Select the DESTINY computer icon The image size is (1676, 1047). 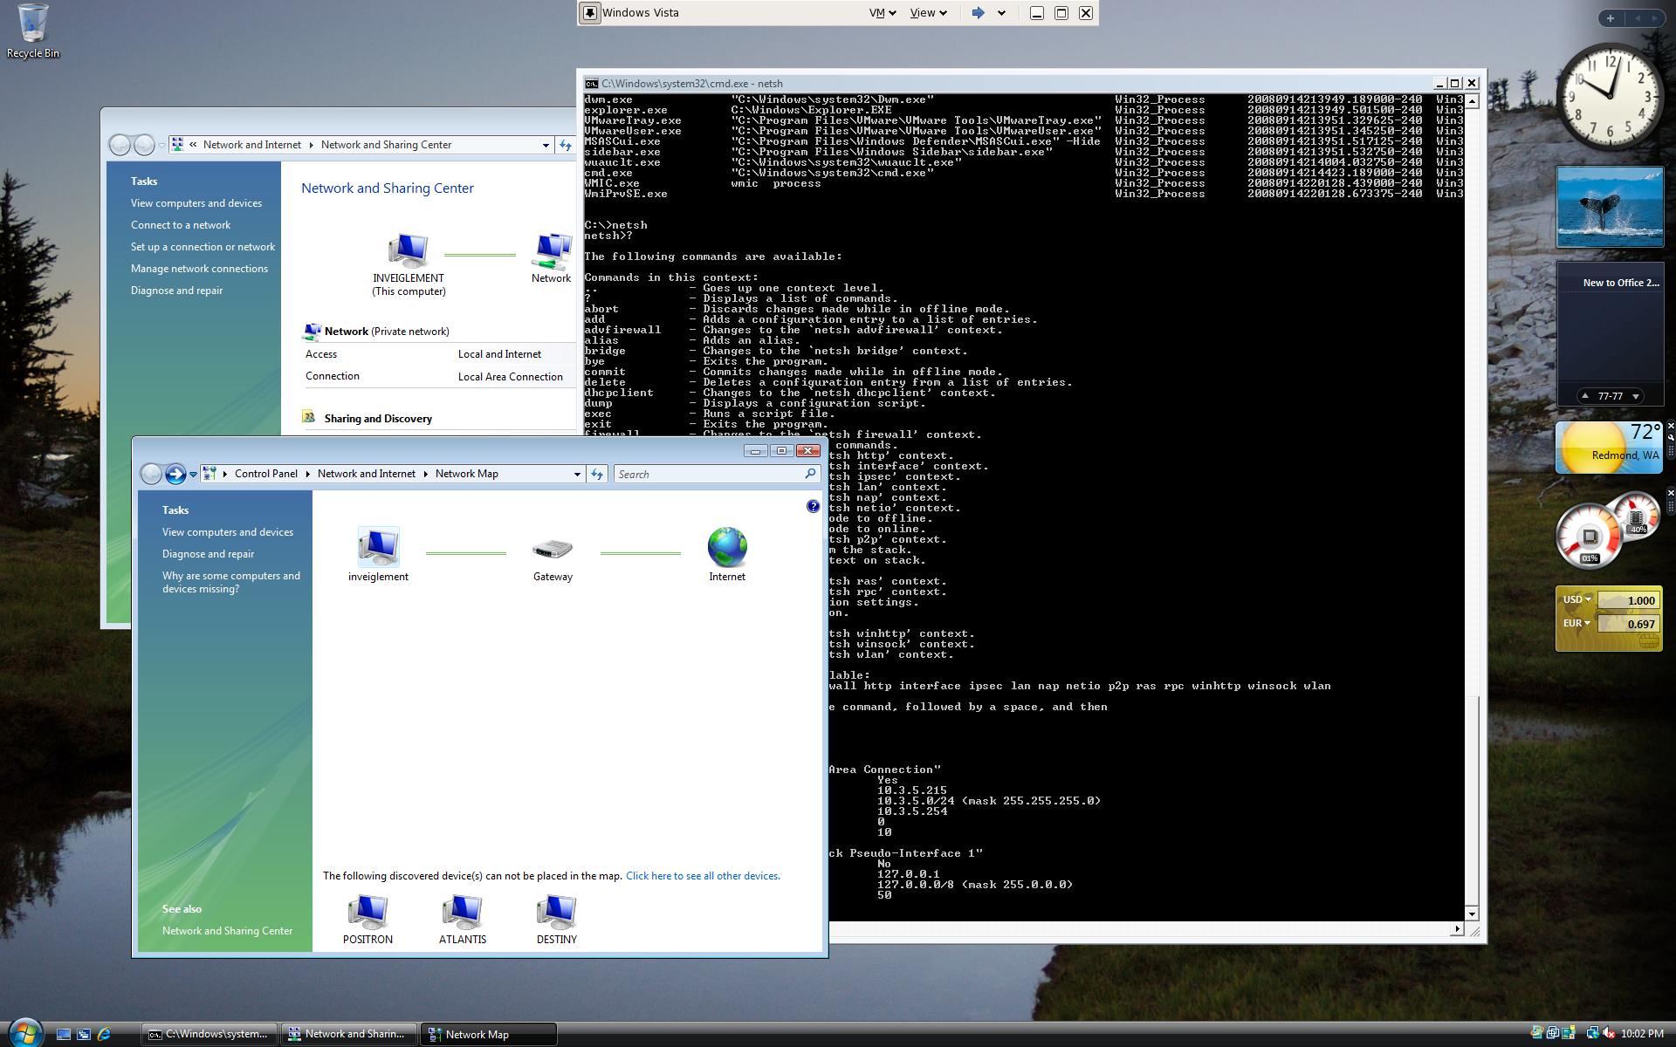point(557,912)
